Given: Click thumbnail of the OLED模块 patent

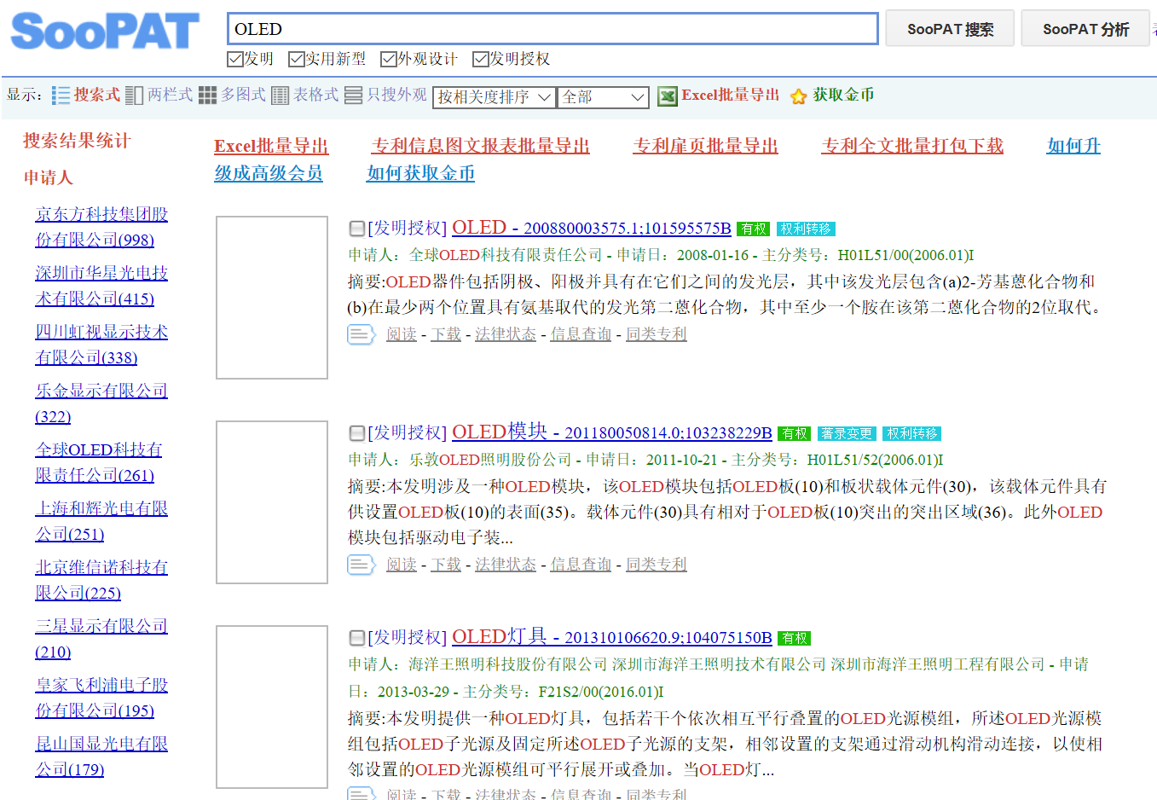Looking at the screenshot, I should coord(272,502).
